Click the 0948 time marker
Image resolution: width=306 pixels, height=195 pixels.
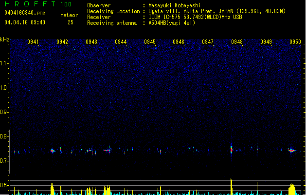[237, 42]
